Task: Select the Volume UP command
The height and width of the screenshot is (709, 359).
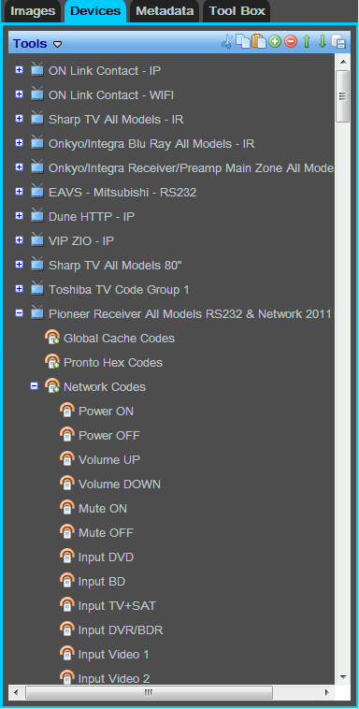Action: coord(109,460)
